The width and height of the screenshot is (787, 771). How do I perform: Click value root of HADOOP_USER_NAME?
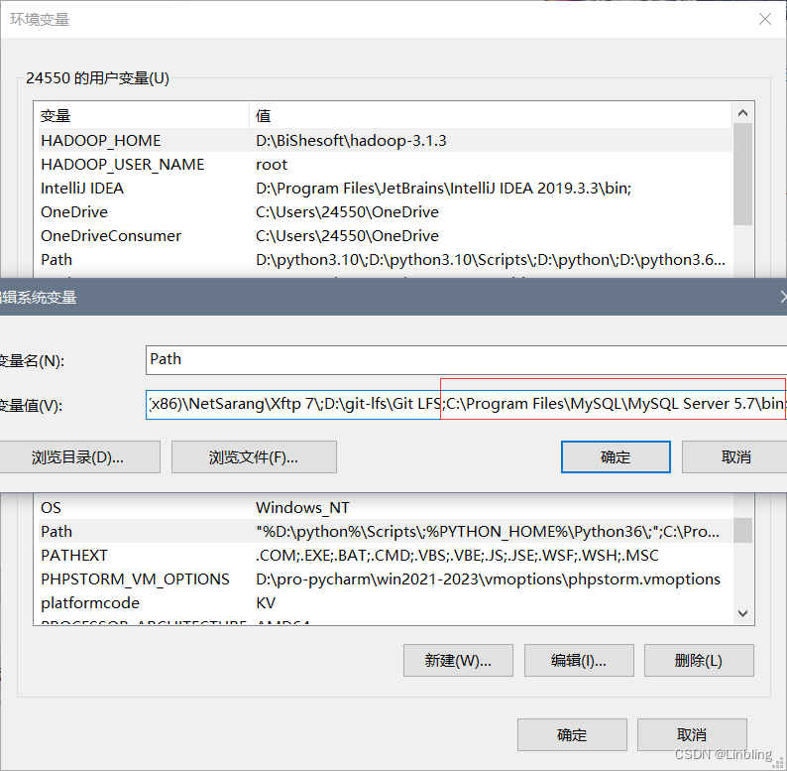coord(272,165)
